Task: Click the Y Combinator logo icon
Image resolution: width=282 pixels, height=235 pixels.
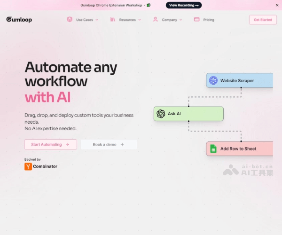Action: coord(28,166)
